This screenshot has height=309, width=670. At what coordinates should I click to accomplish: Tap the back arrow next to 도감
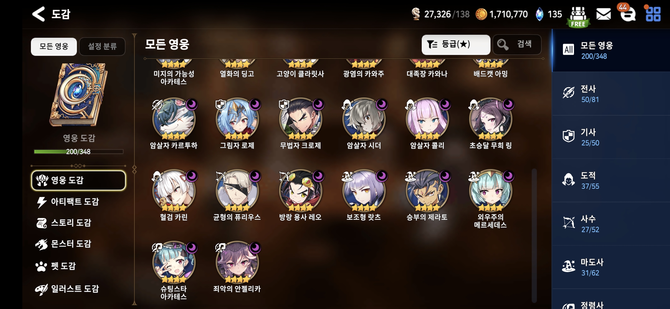(39, 14)
